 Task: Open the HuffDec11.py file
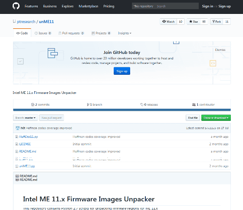(29, 137)
